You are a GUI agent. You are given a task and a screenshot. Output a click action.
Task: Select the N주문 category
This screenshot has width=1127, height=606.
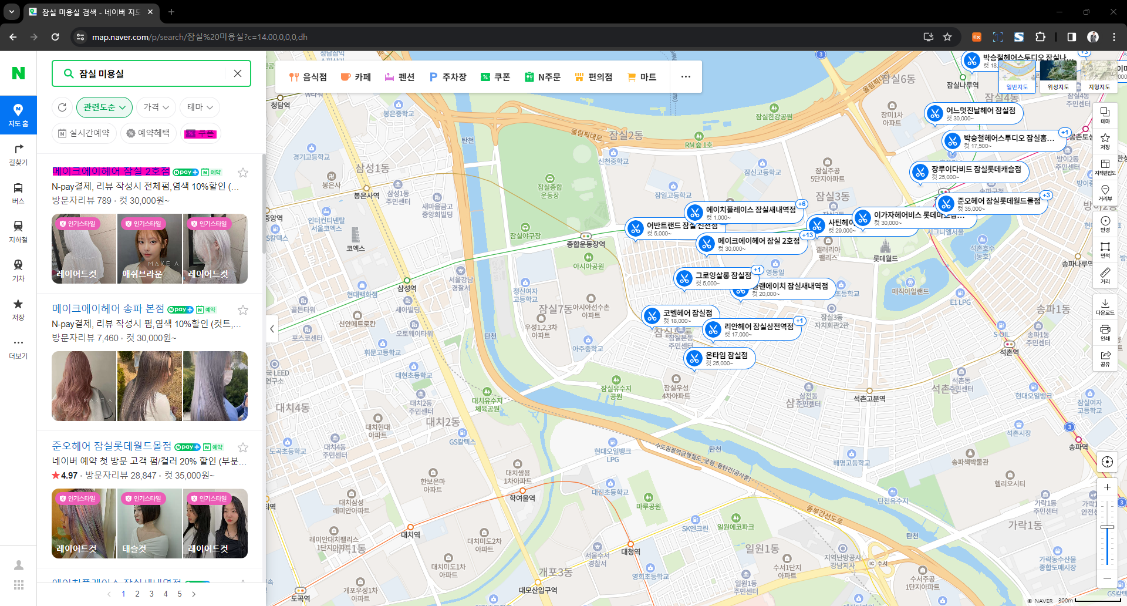tap(543, 77)
